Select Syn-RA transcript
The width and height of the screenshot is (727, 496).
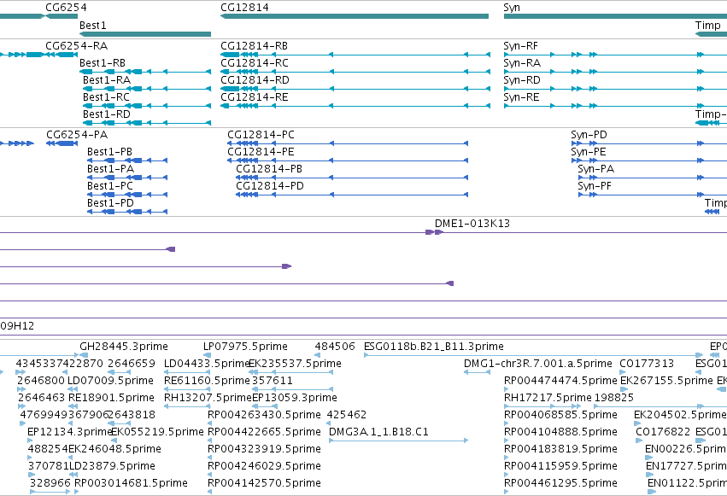615,72
